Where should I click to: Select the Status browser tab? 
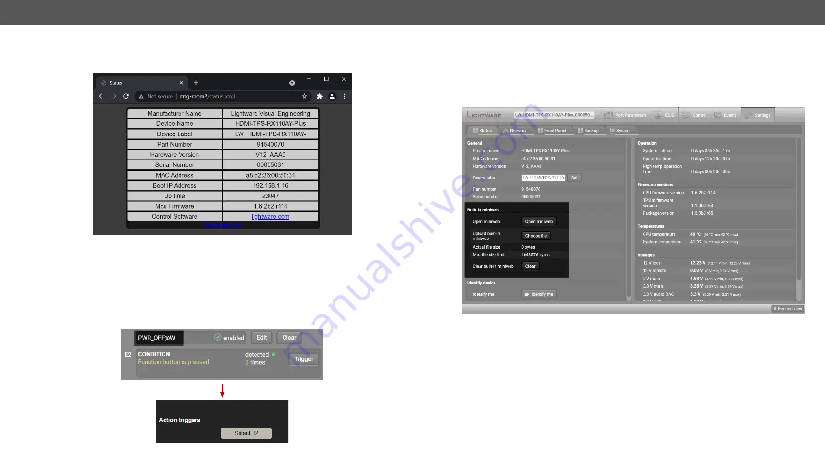[141, 83]
